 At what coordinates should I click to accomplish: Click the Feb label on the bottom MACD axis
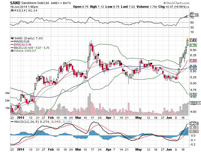tap(51, 149)
